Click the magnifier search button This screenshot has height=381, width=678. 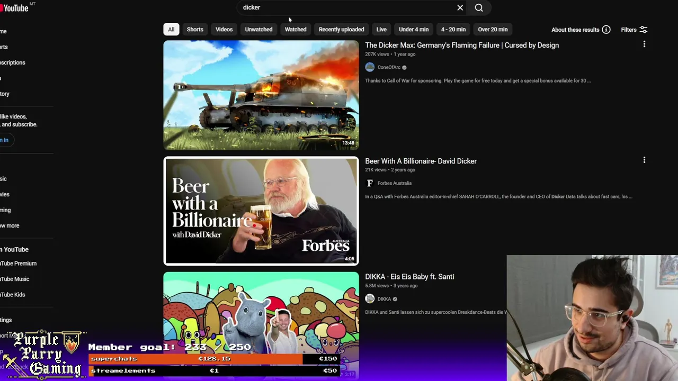[x=479, y=7]
